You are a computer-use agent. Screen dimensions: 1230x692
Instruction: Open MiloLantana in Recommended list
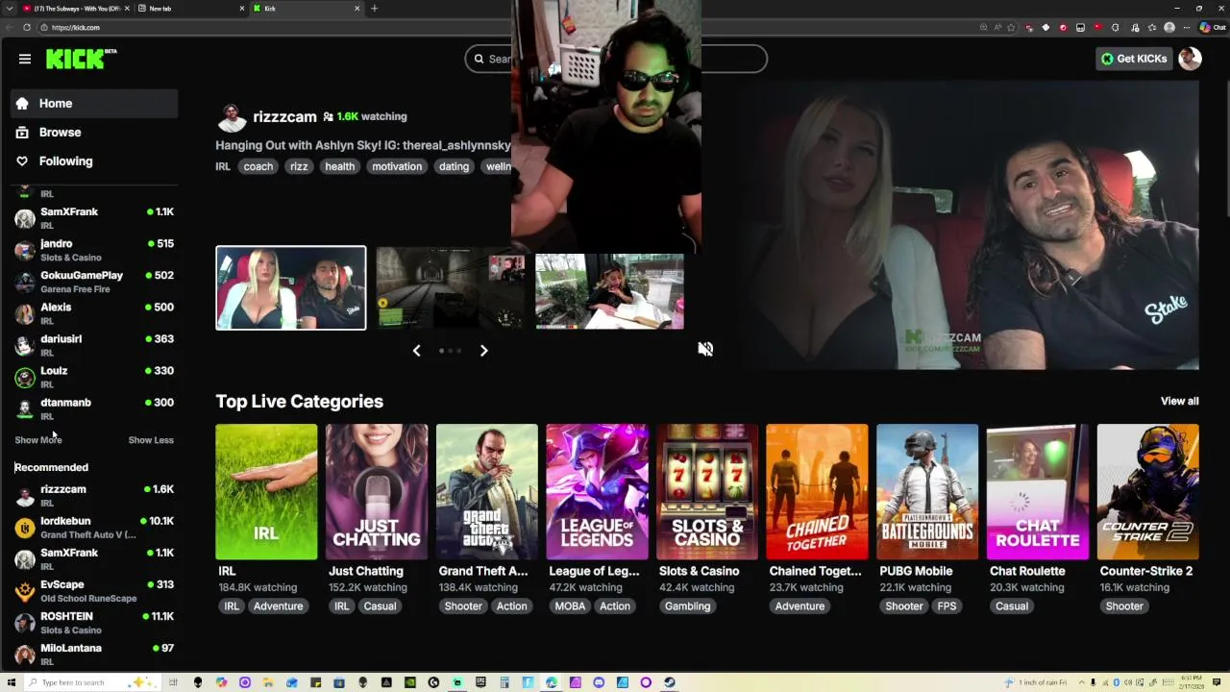[x=94, y=654]
